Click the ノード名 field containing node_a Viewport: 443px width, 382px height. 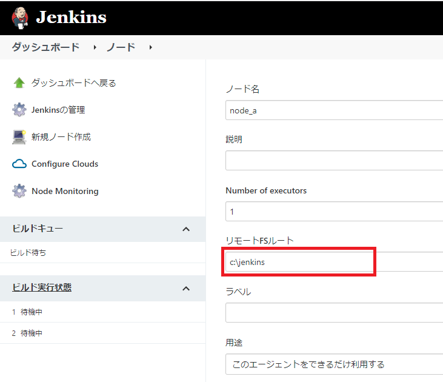coord(335,110)
